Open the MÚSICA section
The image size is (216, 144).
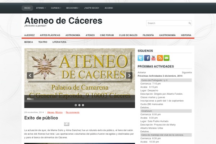29,42
